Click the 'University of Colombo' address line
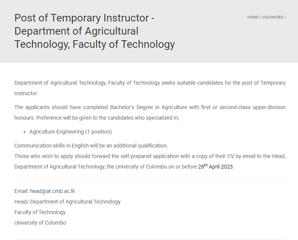 [x=40, y=223]
